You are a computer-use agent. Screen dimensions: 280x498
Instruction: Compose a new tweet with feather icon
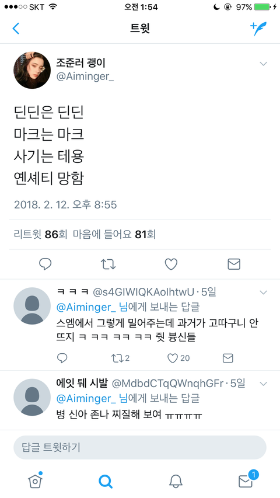[x=259, y=29]
